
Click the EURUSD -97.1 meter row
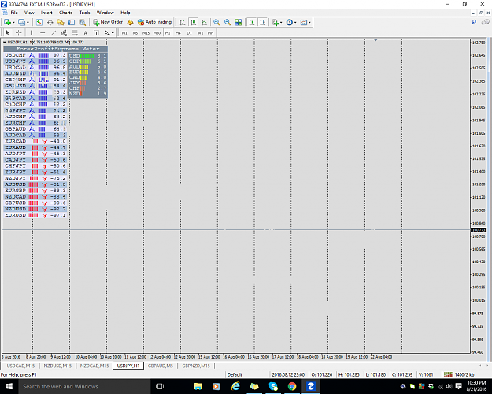pyautogui.click(x=35, y=215)
